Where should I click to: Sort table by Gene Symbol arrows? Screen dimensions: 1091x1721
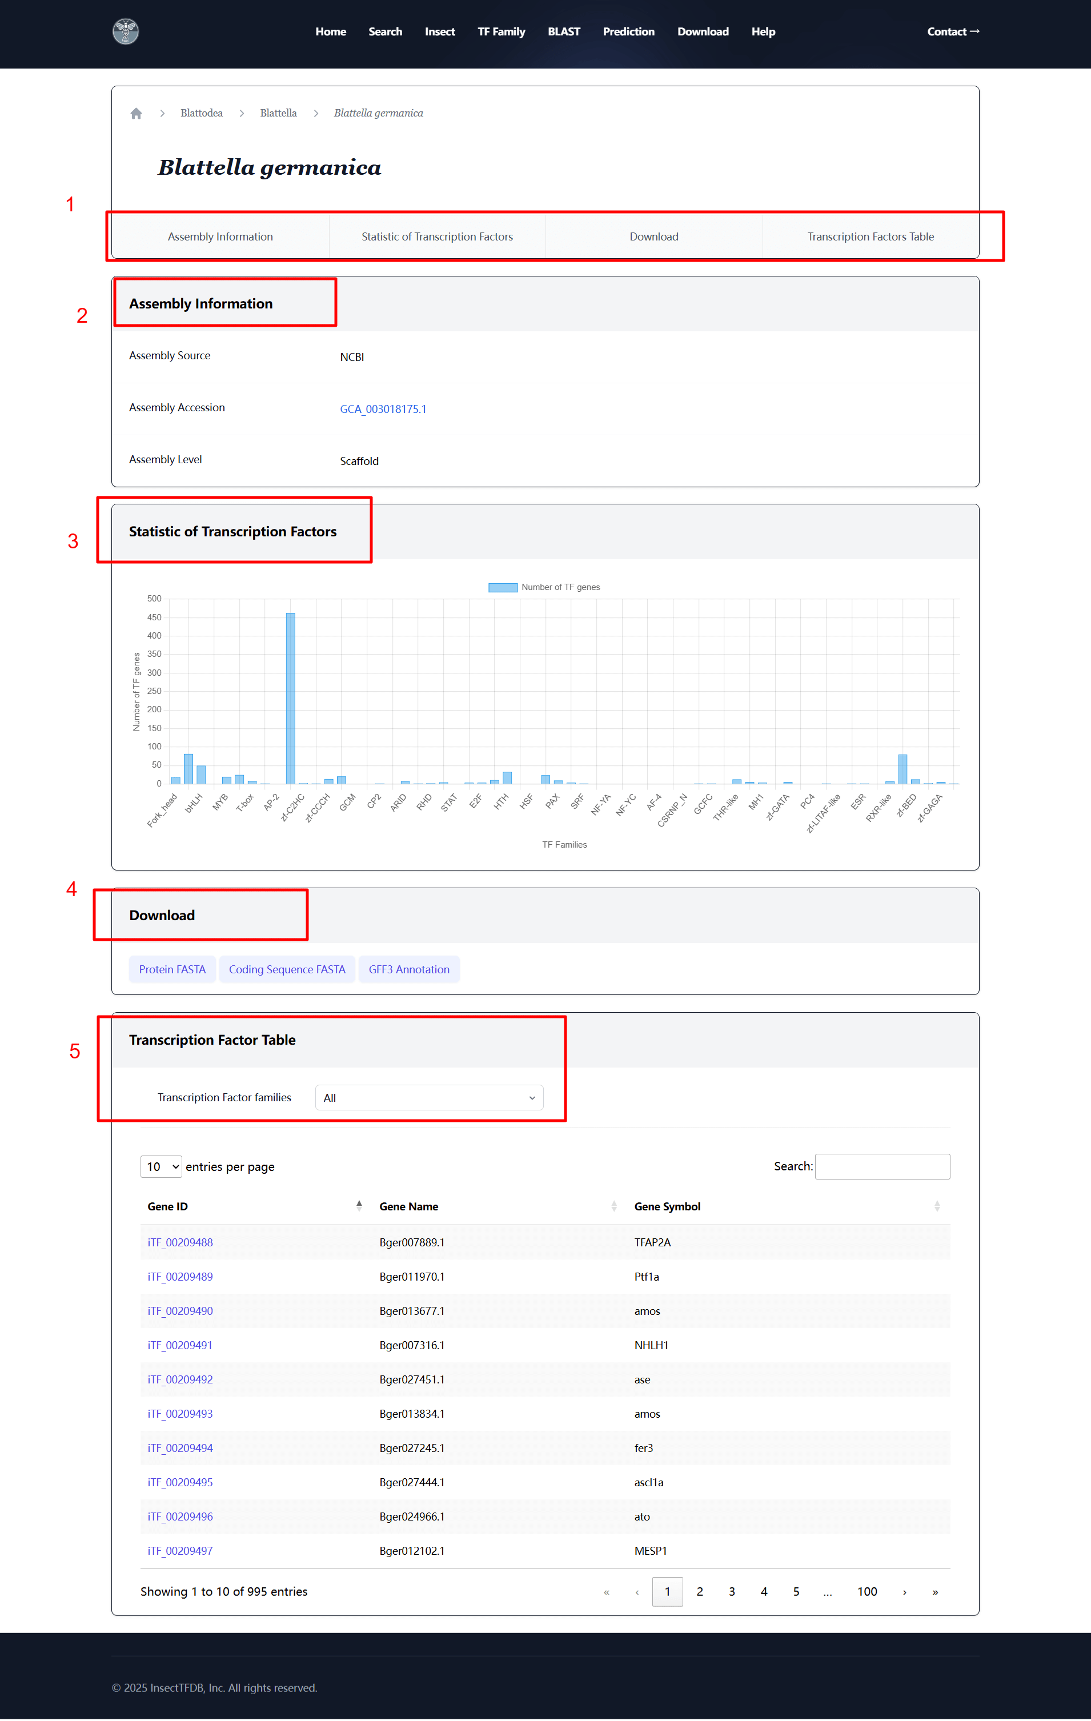coord(936,1206)
